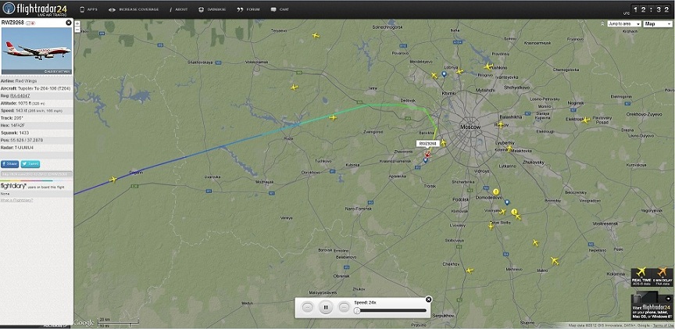Click the blue airport pin near Domodedovo

[507, 202]
